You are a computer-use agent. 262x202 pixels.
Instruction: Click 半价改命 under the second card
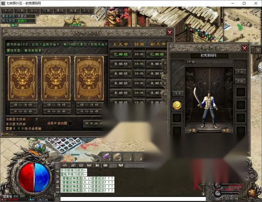[x=57, y=111]
